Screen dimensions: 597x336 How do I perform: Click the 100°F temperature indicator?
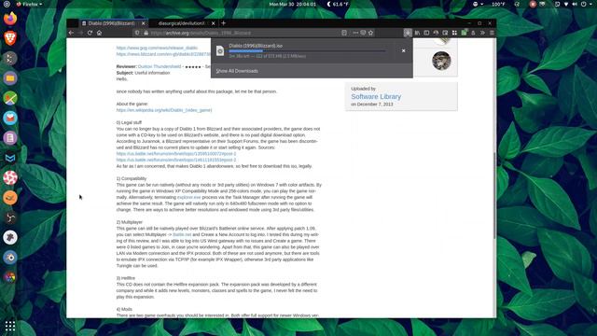pos(498,4)
